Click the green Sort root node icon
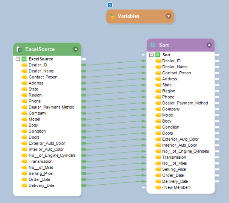The image size is (229, 203). pos(158,55)
